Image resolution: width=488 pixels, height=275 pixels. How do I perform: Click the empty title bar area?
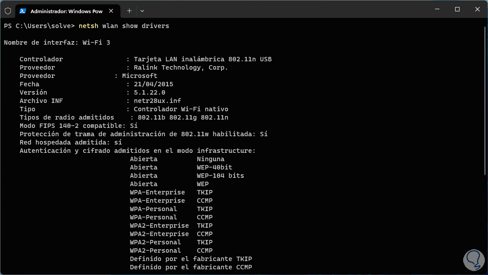[x=284, y=10]
